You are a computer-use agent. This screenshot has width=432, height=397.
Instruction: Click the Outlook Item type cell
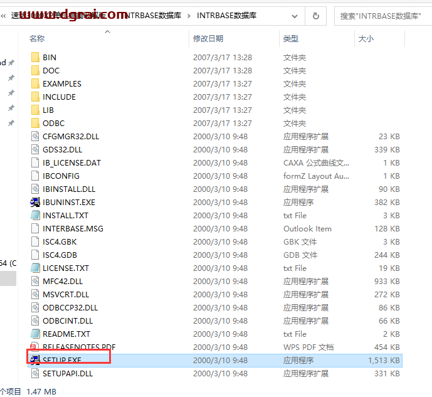tap(307, 229)
